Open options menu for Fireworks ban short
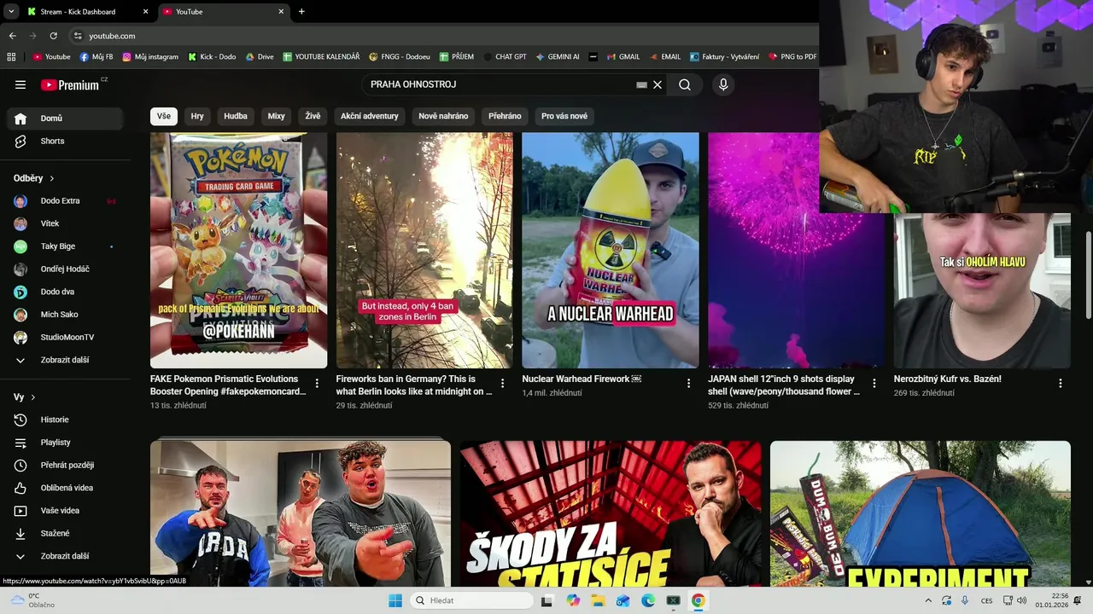Viewport: 1093px width, 614px height. [502, 384]
